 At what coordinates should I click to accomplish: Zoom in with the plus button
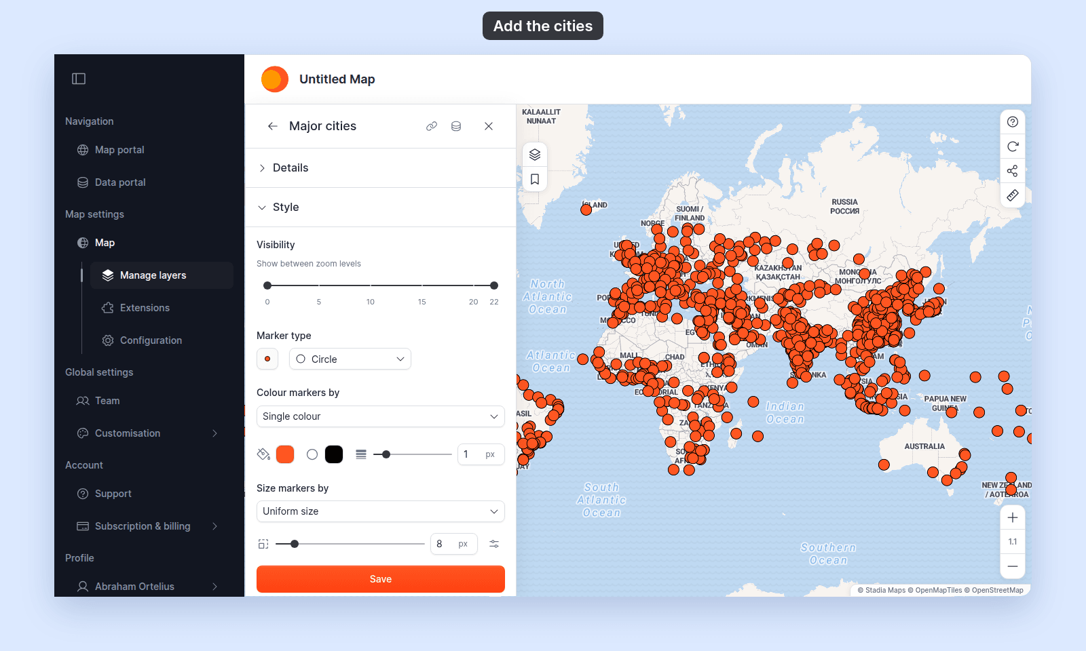pyautogui.click(x=1013, y=517)
